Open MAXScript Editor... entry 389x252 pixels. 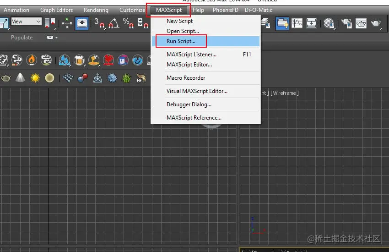205,65
